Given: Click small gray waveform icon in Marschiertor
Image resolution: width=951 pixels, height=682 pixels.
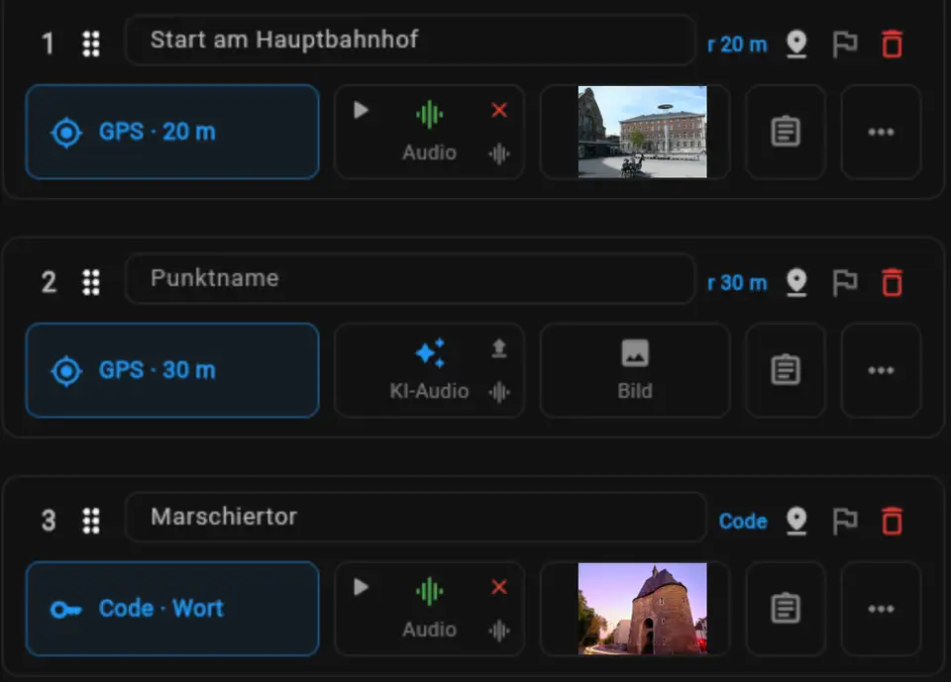Looking at the screenshot, I should (x=499, y=632).
